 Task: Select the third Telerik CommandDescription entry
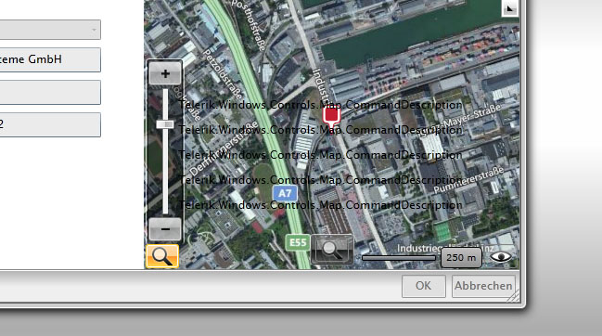(321, 155)
